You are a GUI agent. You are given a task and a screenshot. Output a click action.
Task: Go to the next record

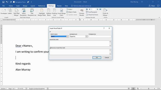pos(98,9)
